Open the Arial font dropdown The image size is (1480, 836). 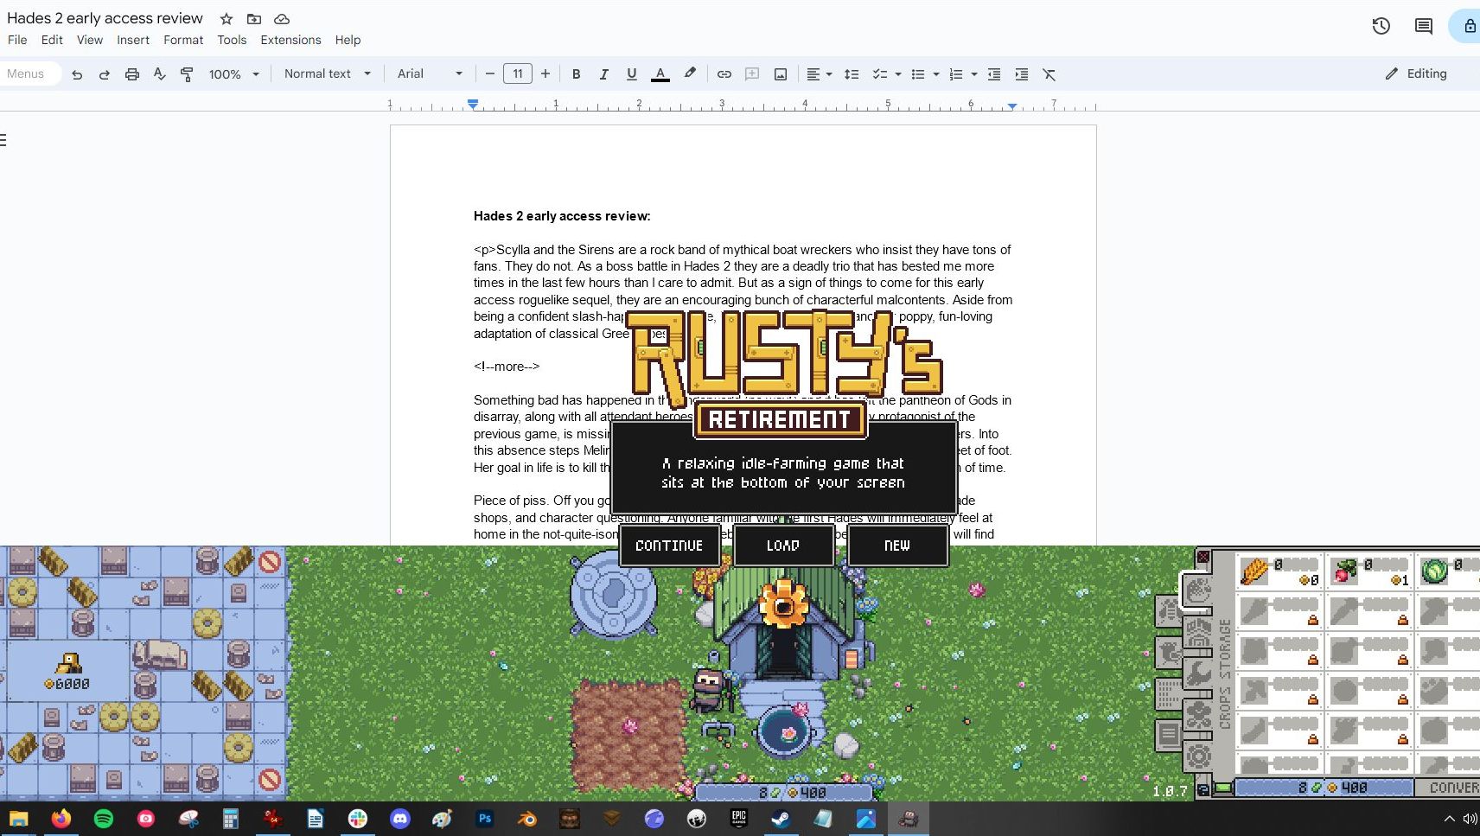(430, 73)
